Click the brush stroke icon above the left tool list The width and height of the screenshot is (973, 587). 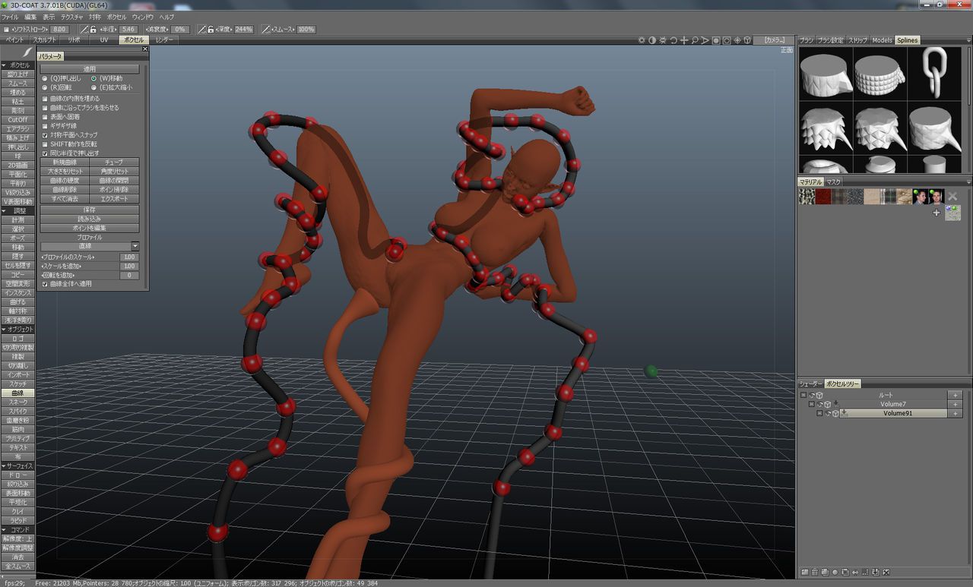point(26,52)
